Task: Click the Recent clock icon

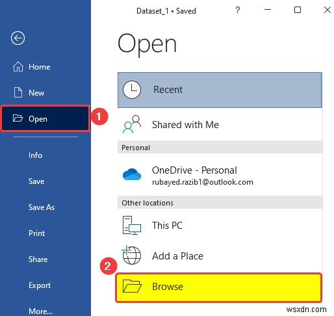Action: 132,90
